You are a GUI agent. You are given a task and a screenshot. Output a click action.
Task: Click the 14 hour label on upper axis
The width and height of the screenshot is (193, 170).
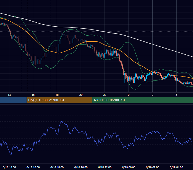(x=9, y=95)
